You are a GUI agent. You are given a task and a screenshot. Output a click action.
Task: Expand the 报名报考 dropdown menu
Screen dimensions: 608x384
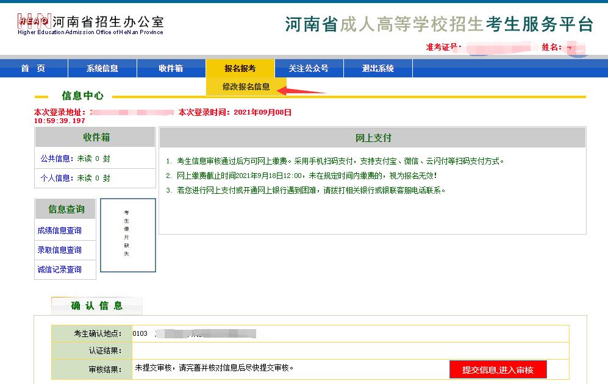pos(240,68)
